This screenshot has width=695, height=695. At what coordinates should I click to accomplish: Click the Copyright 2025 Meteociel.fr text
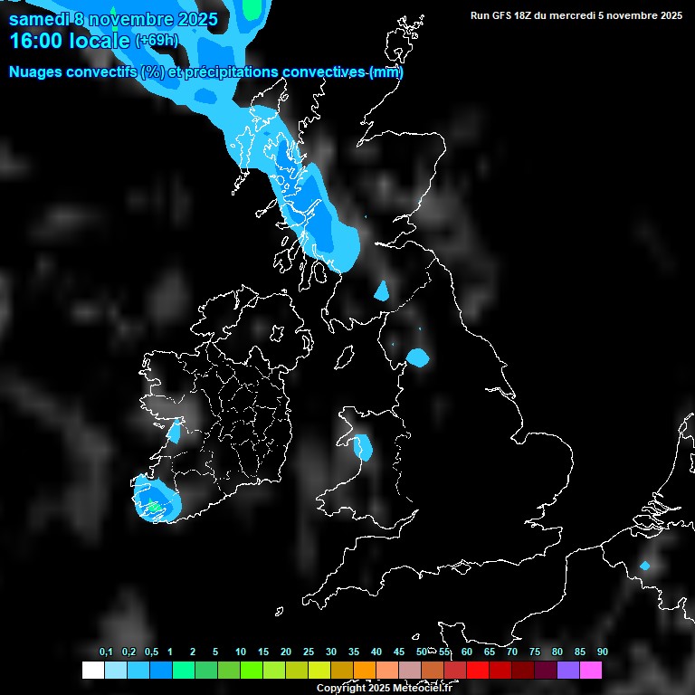[384, 688]
